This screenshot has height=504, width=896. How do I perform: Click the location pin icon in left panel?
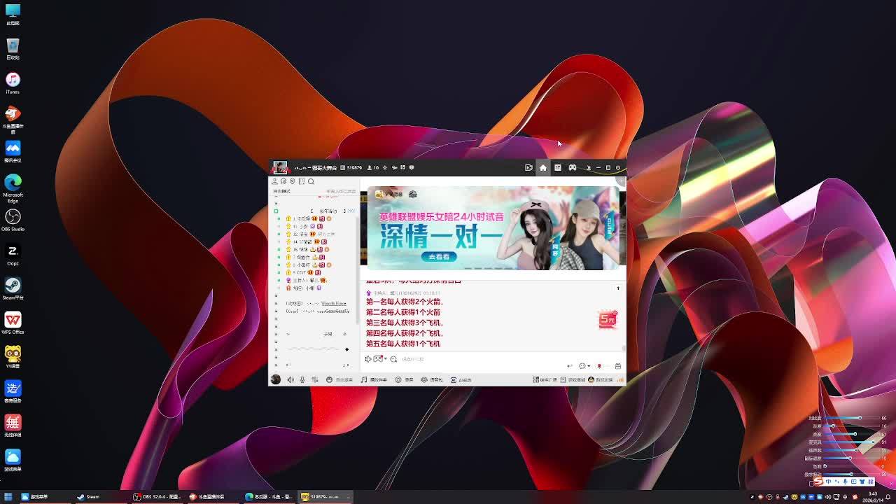pos(293,181)
